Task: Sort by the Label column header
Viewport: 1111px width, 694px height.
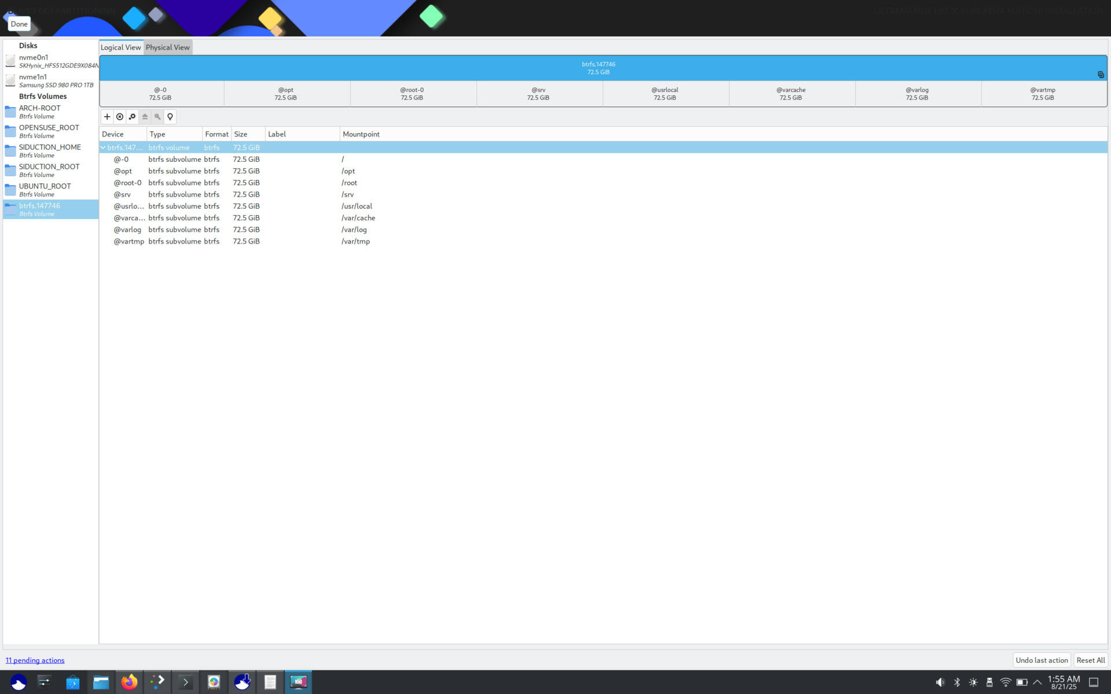Action: [302, 134]
